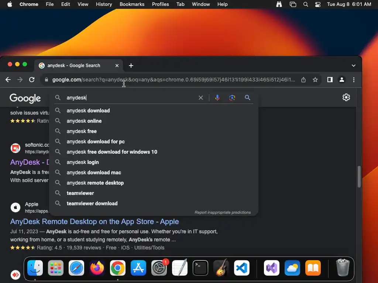
Task: Click the lock icon in the address bar
Action: [x=47, y=80]
